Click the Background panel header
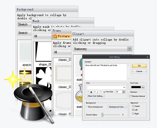 (47, 9)
